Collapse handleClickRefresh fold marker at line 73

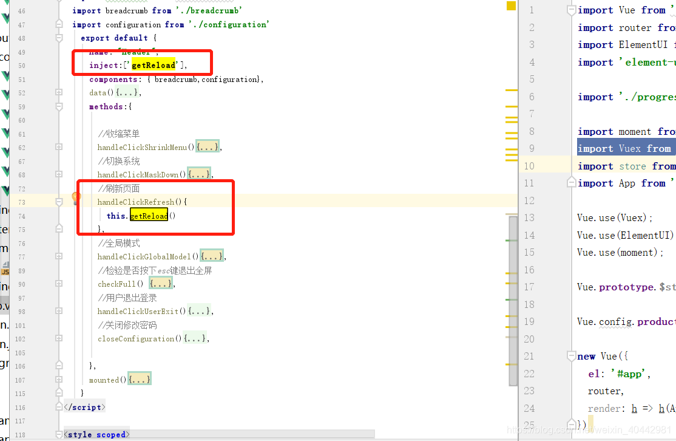point(59,202)
